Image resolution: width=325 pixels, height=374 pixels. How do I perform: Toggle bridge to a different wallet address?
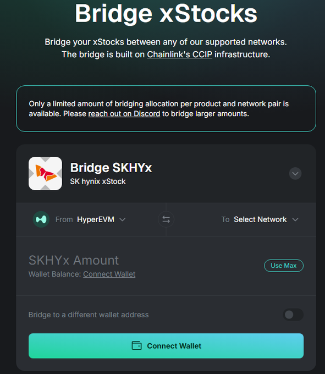pos(293,315)
